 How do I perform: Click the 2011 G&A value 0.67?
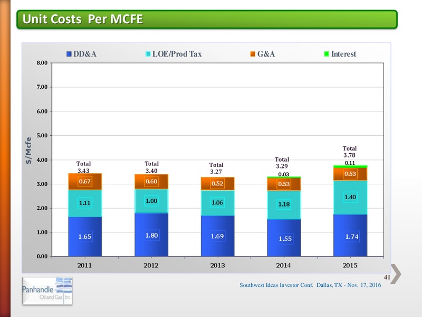coord(85,181)
